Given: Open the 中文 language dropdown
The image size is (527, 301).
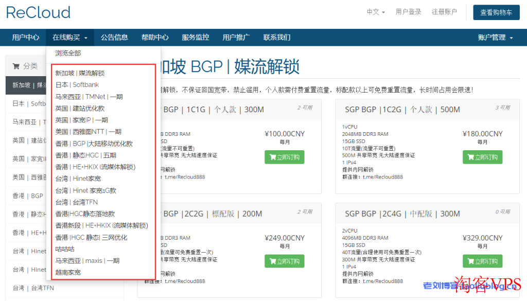Looking at the screenshot, I should tap(376, 12).
